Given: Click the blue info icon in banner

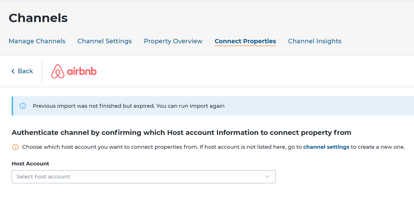Looking at the screenshot, I should [x=23, y=106].
